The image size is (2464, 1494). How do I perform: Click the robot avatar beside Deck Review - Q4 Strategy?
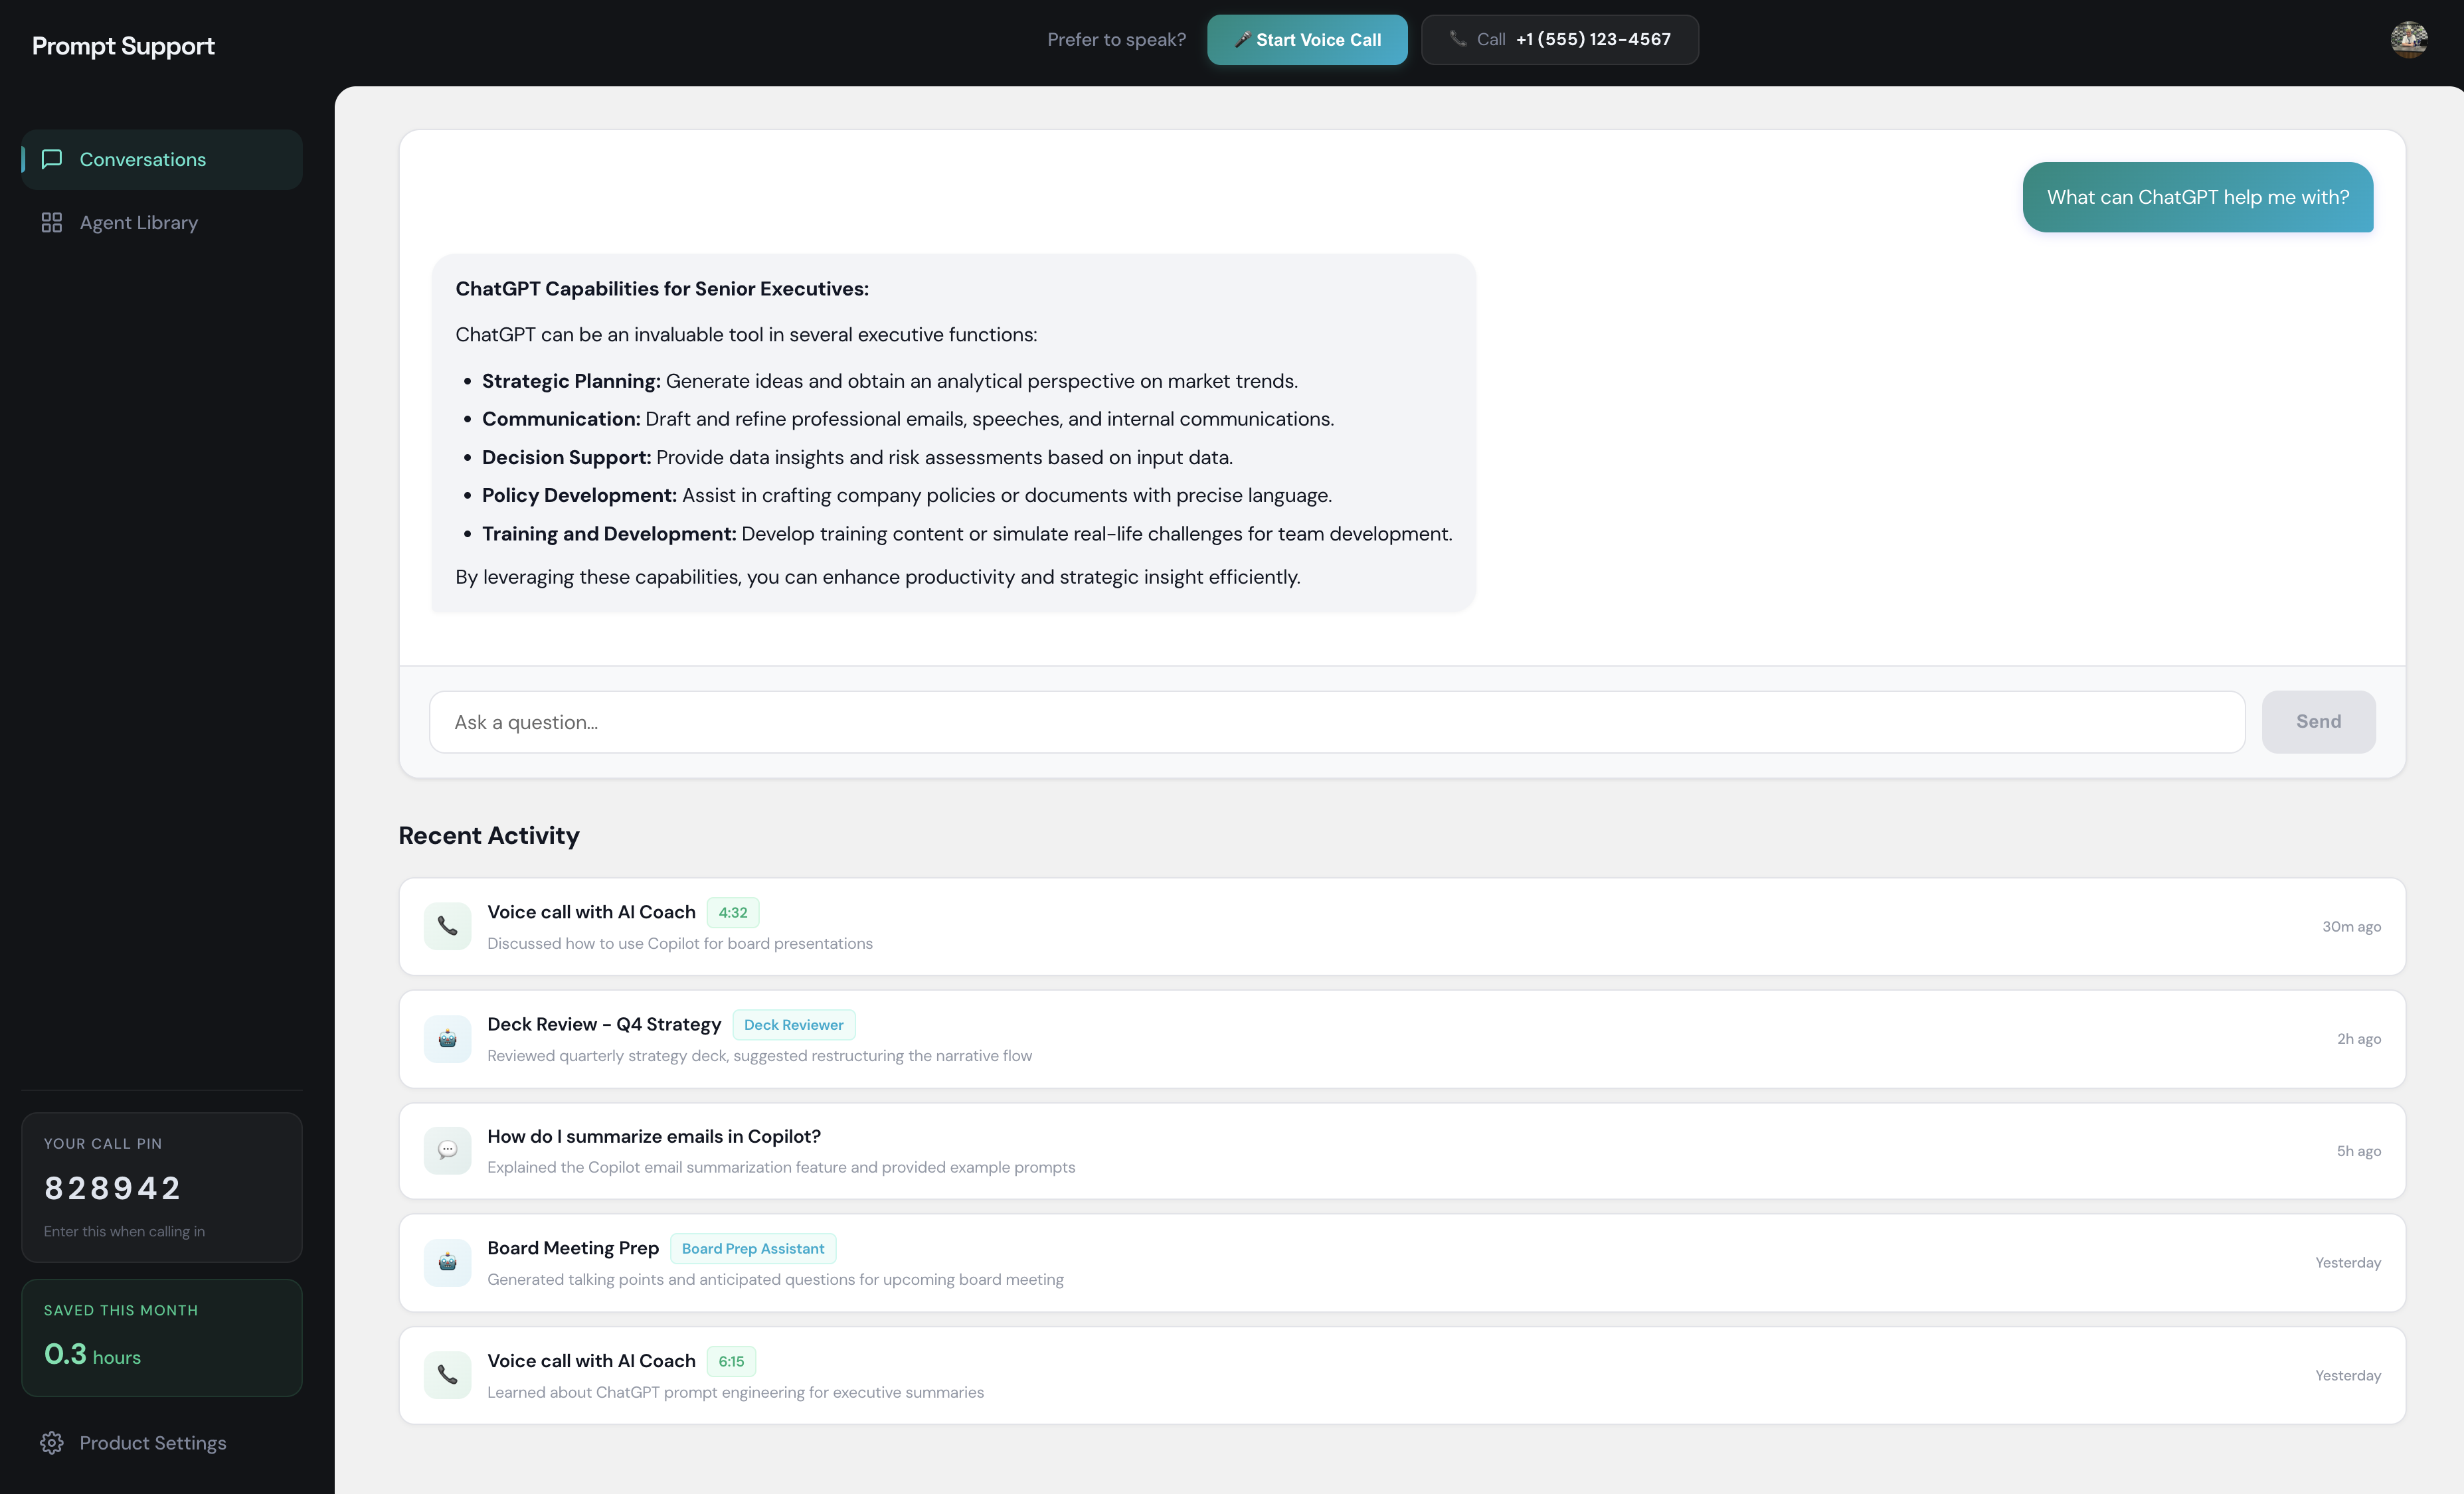click(x=447, y=1038)
